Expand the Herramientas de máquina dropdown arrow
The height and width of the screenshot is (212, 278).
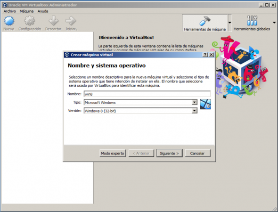coord(230,23)
